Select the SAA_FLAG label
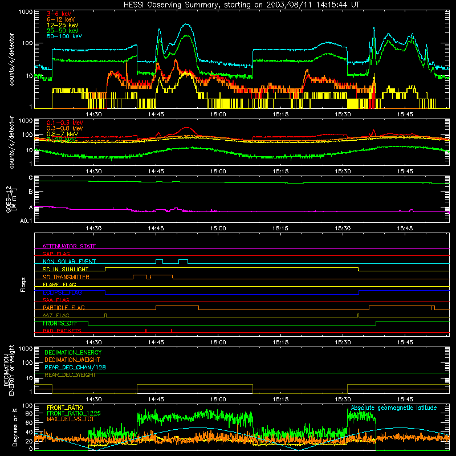This screenshot has width=456, height=456. 56,300
